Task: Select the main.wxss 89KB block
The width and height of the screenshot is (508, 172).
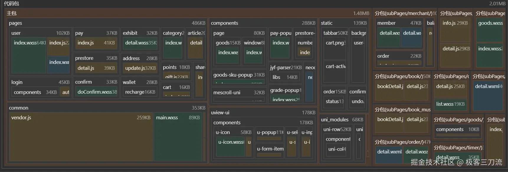Action: click(x=178, y=136)
